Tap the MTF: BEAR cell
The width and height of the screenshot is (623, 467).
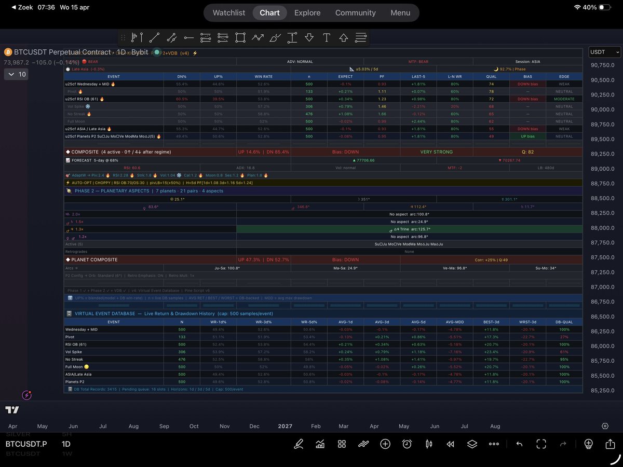(x=417, y=62)
